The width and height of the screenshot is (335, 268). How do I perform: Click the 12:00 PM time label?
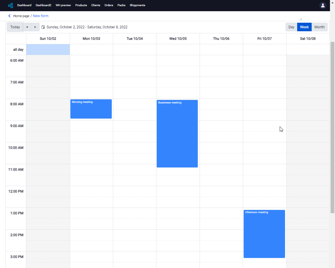pyautogui.click(x=16, y=191)
